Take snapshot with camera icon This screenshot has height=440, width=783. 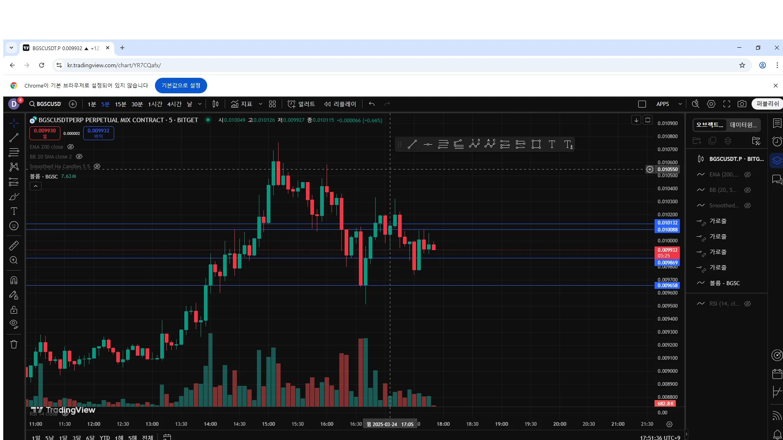742,104
